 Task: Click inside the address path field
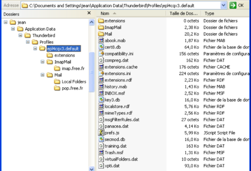(x=122, y=5)
